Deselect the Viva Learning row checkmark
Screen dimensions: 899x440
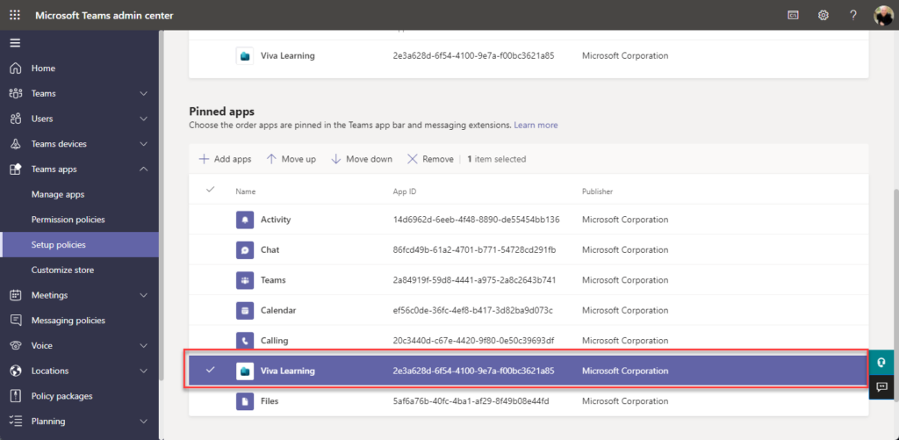[211, 370]
